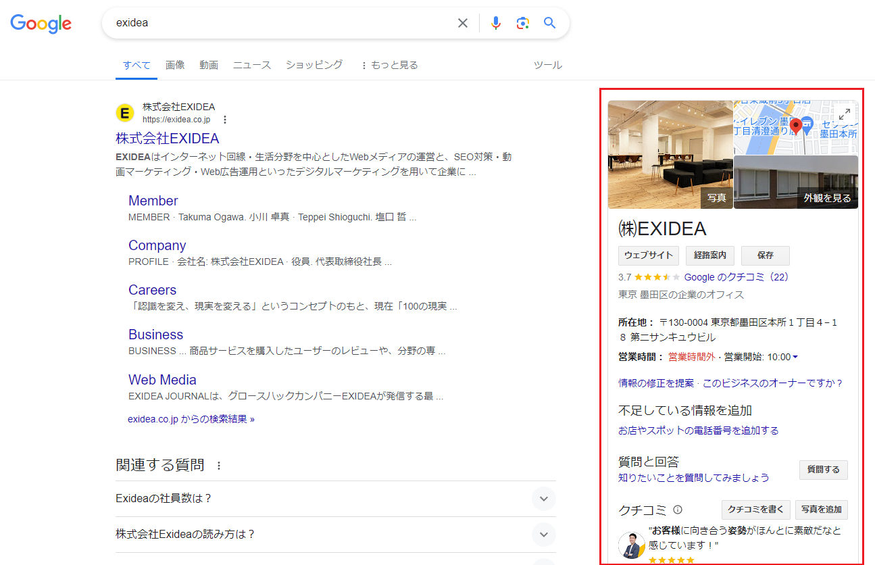Click the magnifying glass to search
This screenshot has height=565, width=875.
click(549, 22)
